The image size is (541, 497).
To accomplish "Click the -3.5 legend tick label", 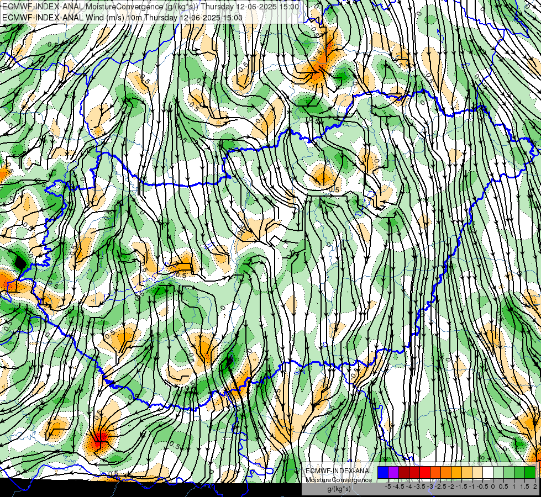I will 419,487.
